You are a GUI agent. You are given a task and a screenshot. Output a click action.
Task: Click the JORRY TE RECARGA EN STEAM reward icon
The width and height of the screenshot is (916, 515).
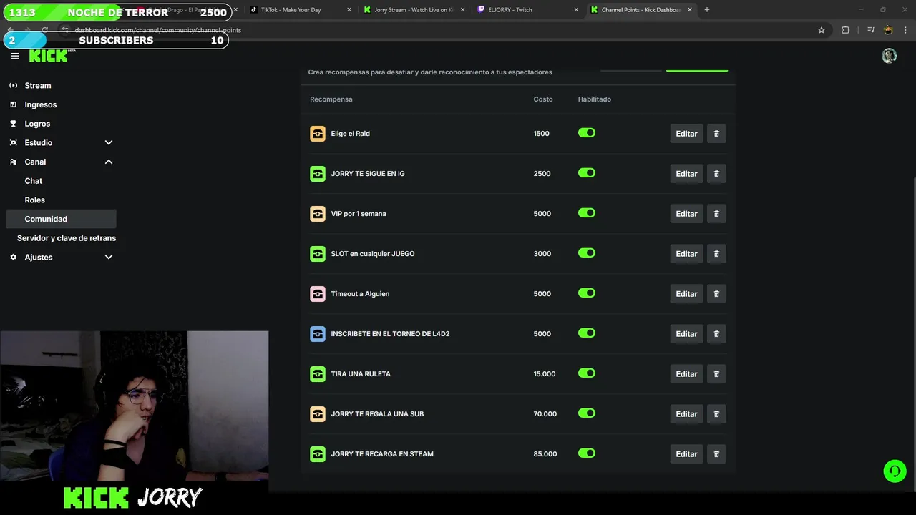318,454
